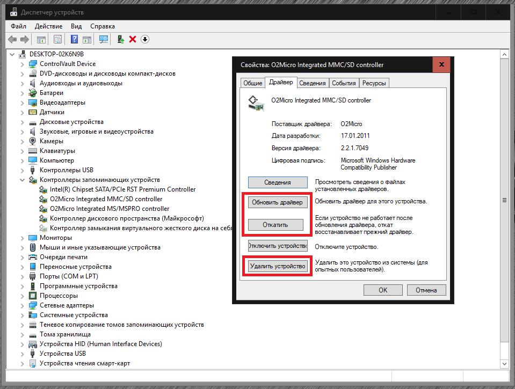This screenshot has height=389, width=515.
Task: Open the Действие menu
Action: click(49, 26)
